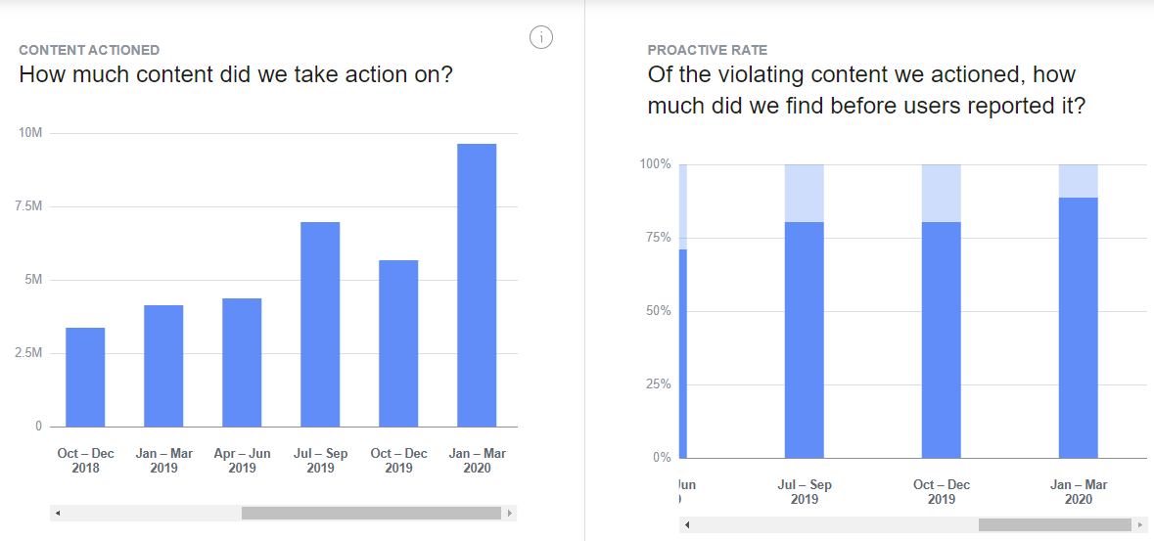Click left arrow of Content Actioned scrollbar
Image resolution: width=1154 pixels, height=541 pixels.
pyautogui.click(x=57, y=513)
